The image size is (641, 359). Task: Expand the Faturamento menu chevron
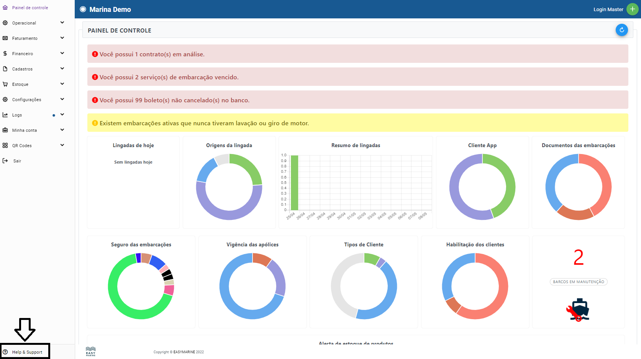coord(62,38)
